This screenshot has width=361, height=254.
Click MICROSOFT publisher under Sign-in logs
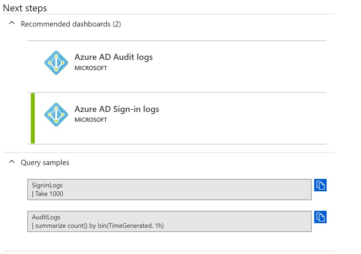pos(91,120)
